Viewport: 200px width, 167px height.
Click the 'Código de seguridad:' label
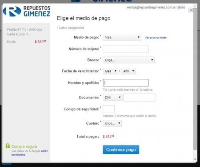coord(81,109)
